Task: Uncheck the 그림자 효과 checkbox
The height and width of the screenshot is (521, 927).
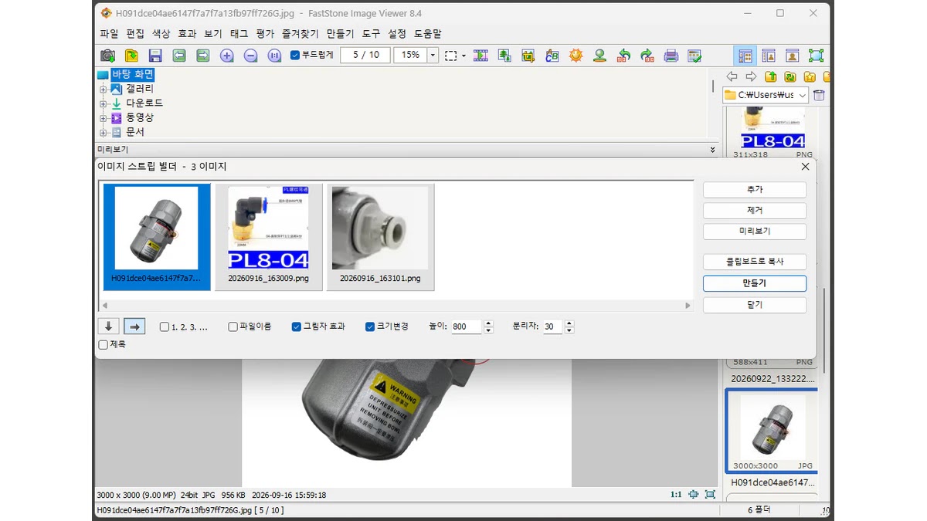Action: point(296,327)
